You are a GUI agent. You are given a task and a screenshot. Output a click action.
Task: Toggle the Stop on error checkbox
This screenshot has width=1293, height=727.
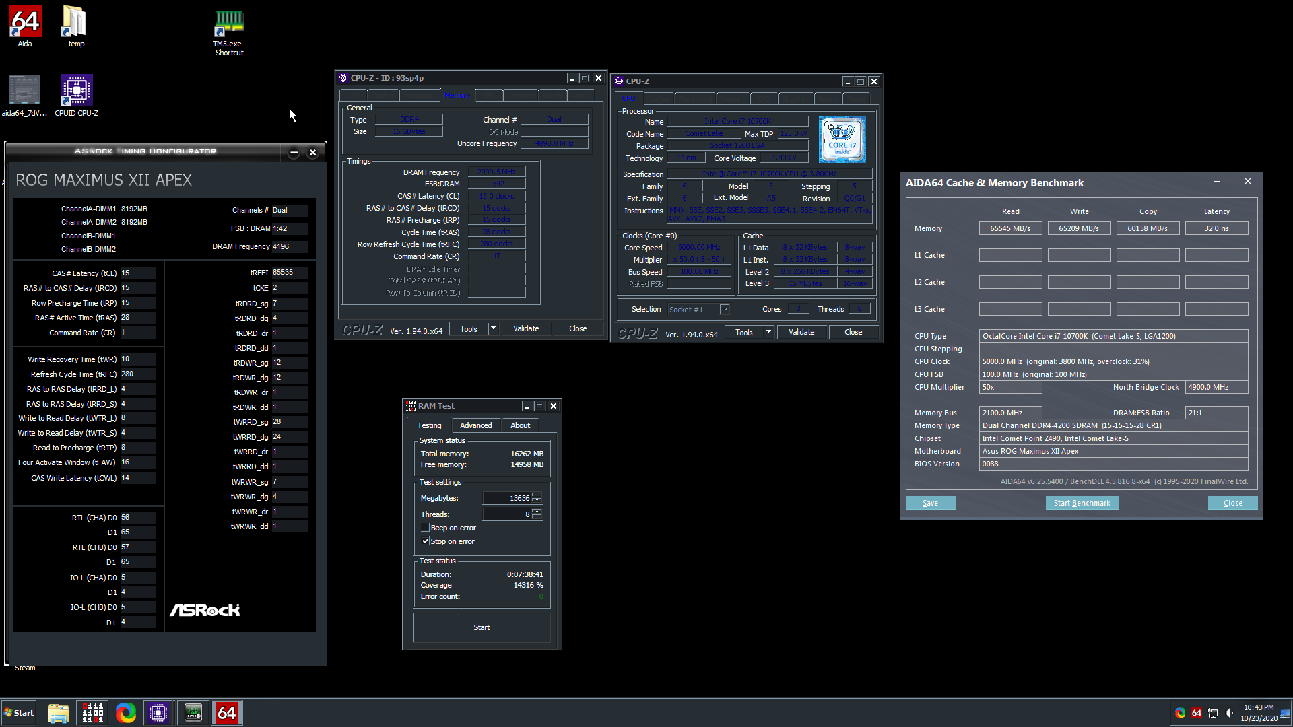point(425,541)
